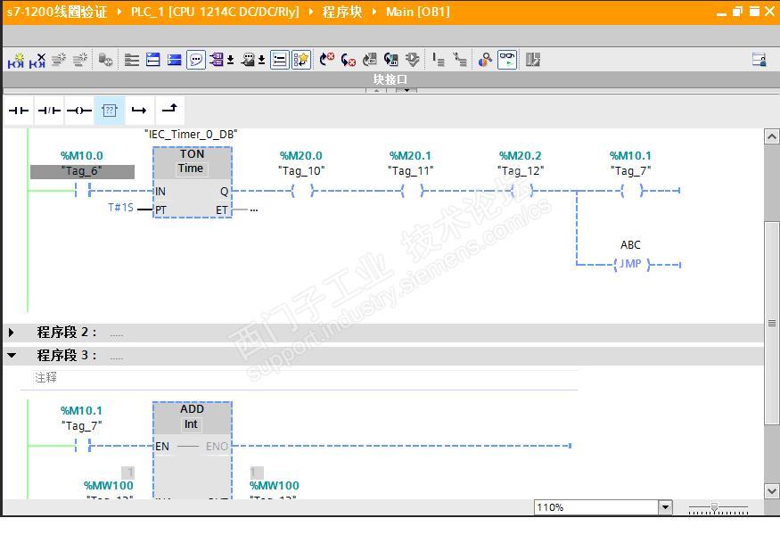Click the zoom slider handle
780x551 pixels.
(x=714, y=507)
